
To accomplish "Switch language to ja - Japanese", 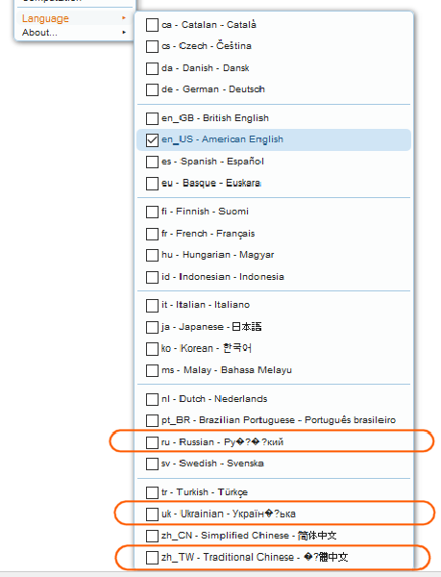I will pyautogui.click(x=274, y=327).
